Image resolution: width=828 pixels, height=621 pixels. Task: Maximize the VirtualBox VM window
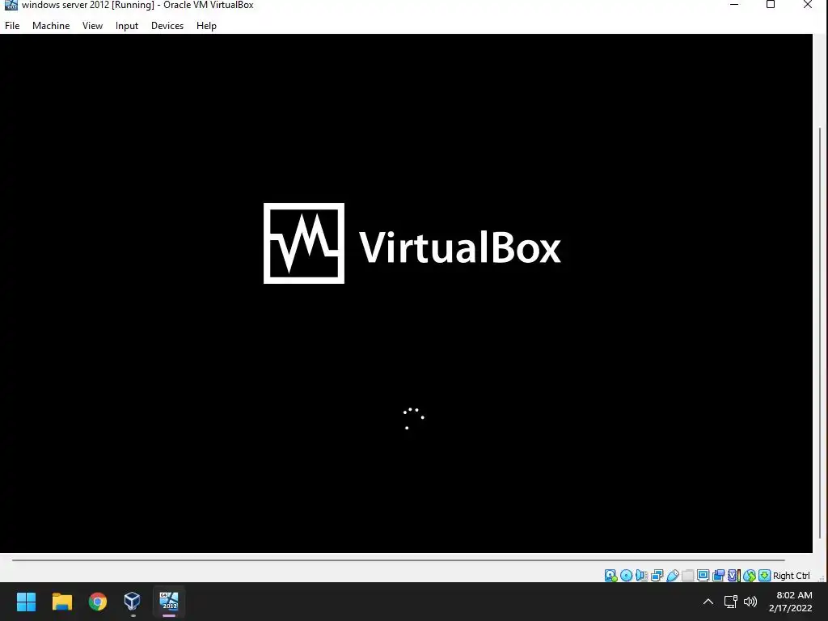pos(771,5)
